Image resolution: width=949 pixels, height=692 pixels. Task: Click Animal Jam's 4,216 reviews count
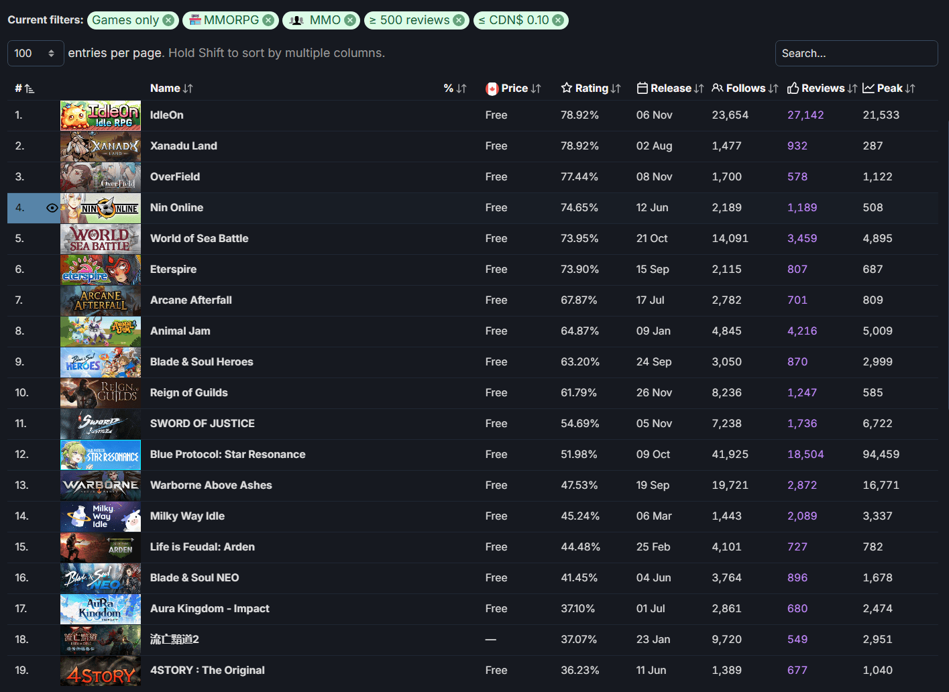[802, 331]
